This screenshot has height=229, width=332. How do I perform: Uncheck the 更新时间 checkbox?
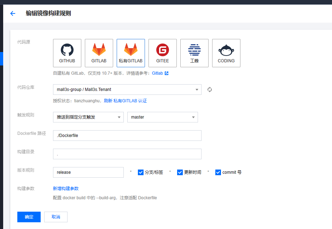point(180,172)
